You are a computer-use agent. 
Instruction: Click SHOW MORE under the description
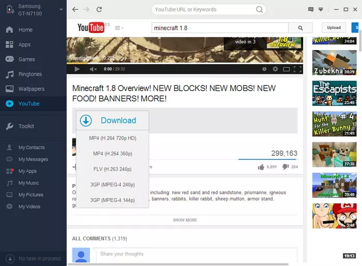pos(185,220)
